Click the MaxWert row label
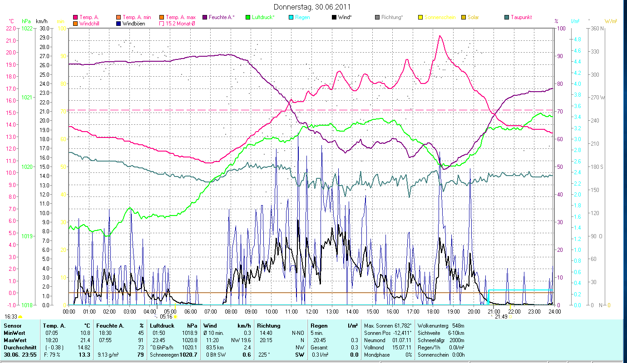Image resolution: width=627 pixels, height=363 pixels. (x=16, y=340)
